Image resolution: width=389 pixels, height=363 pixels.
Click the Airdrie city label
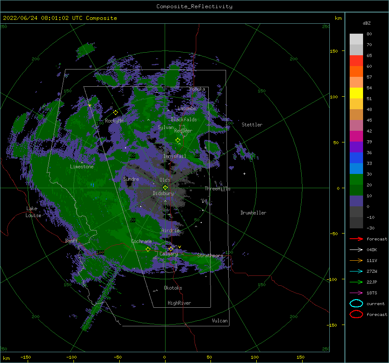(170, 230)
